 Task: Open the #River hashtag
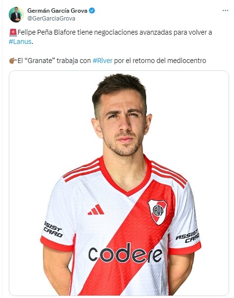coord(102,61)
